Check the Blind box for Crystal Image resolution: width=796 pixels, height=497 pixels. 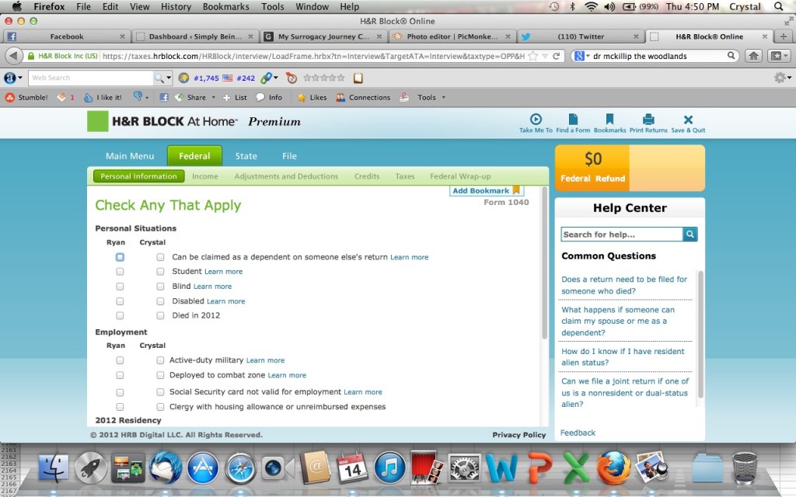click(x=160, y=287)
